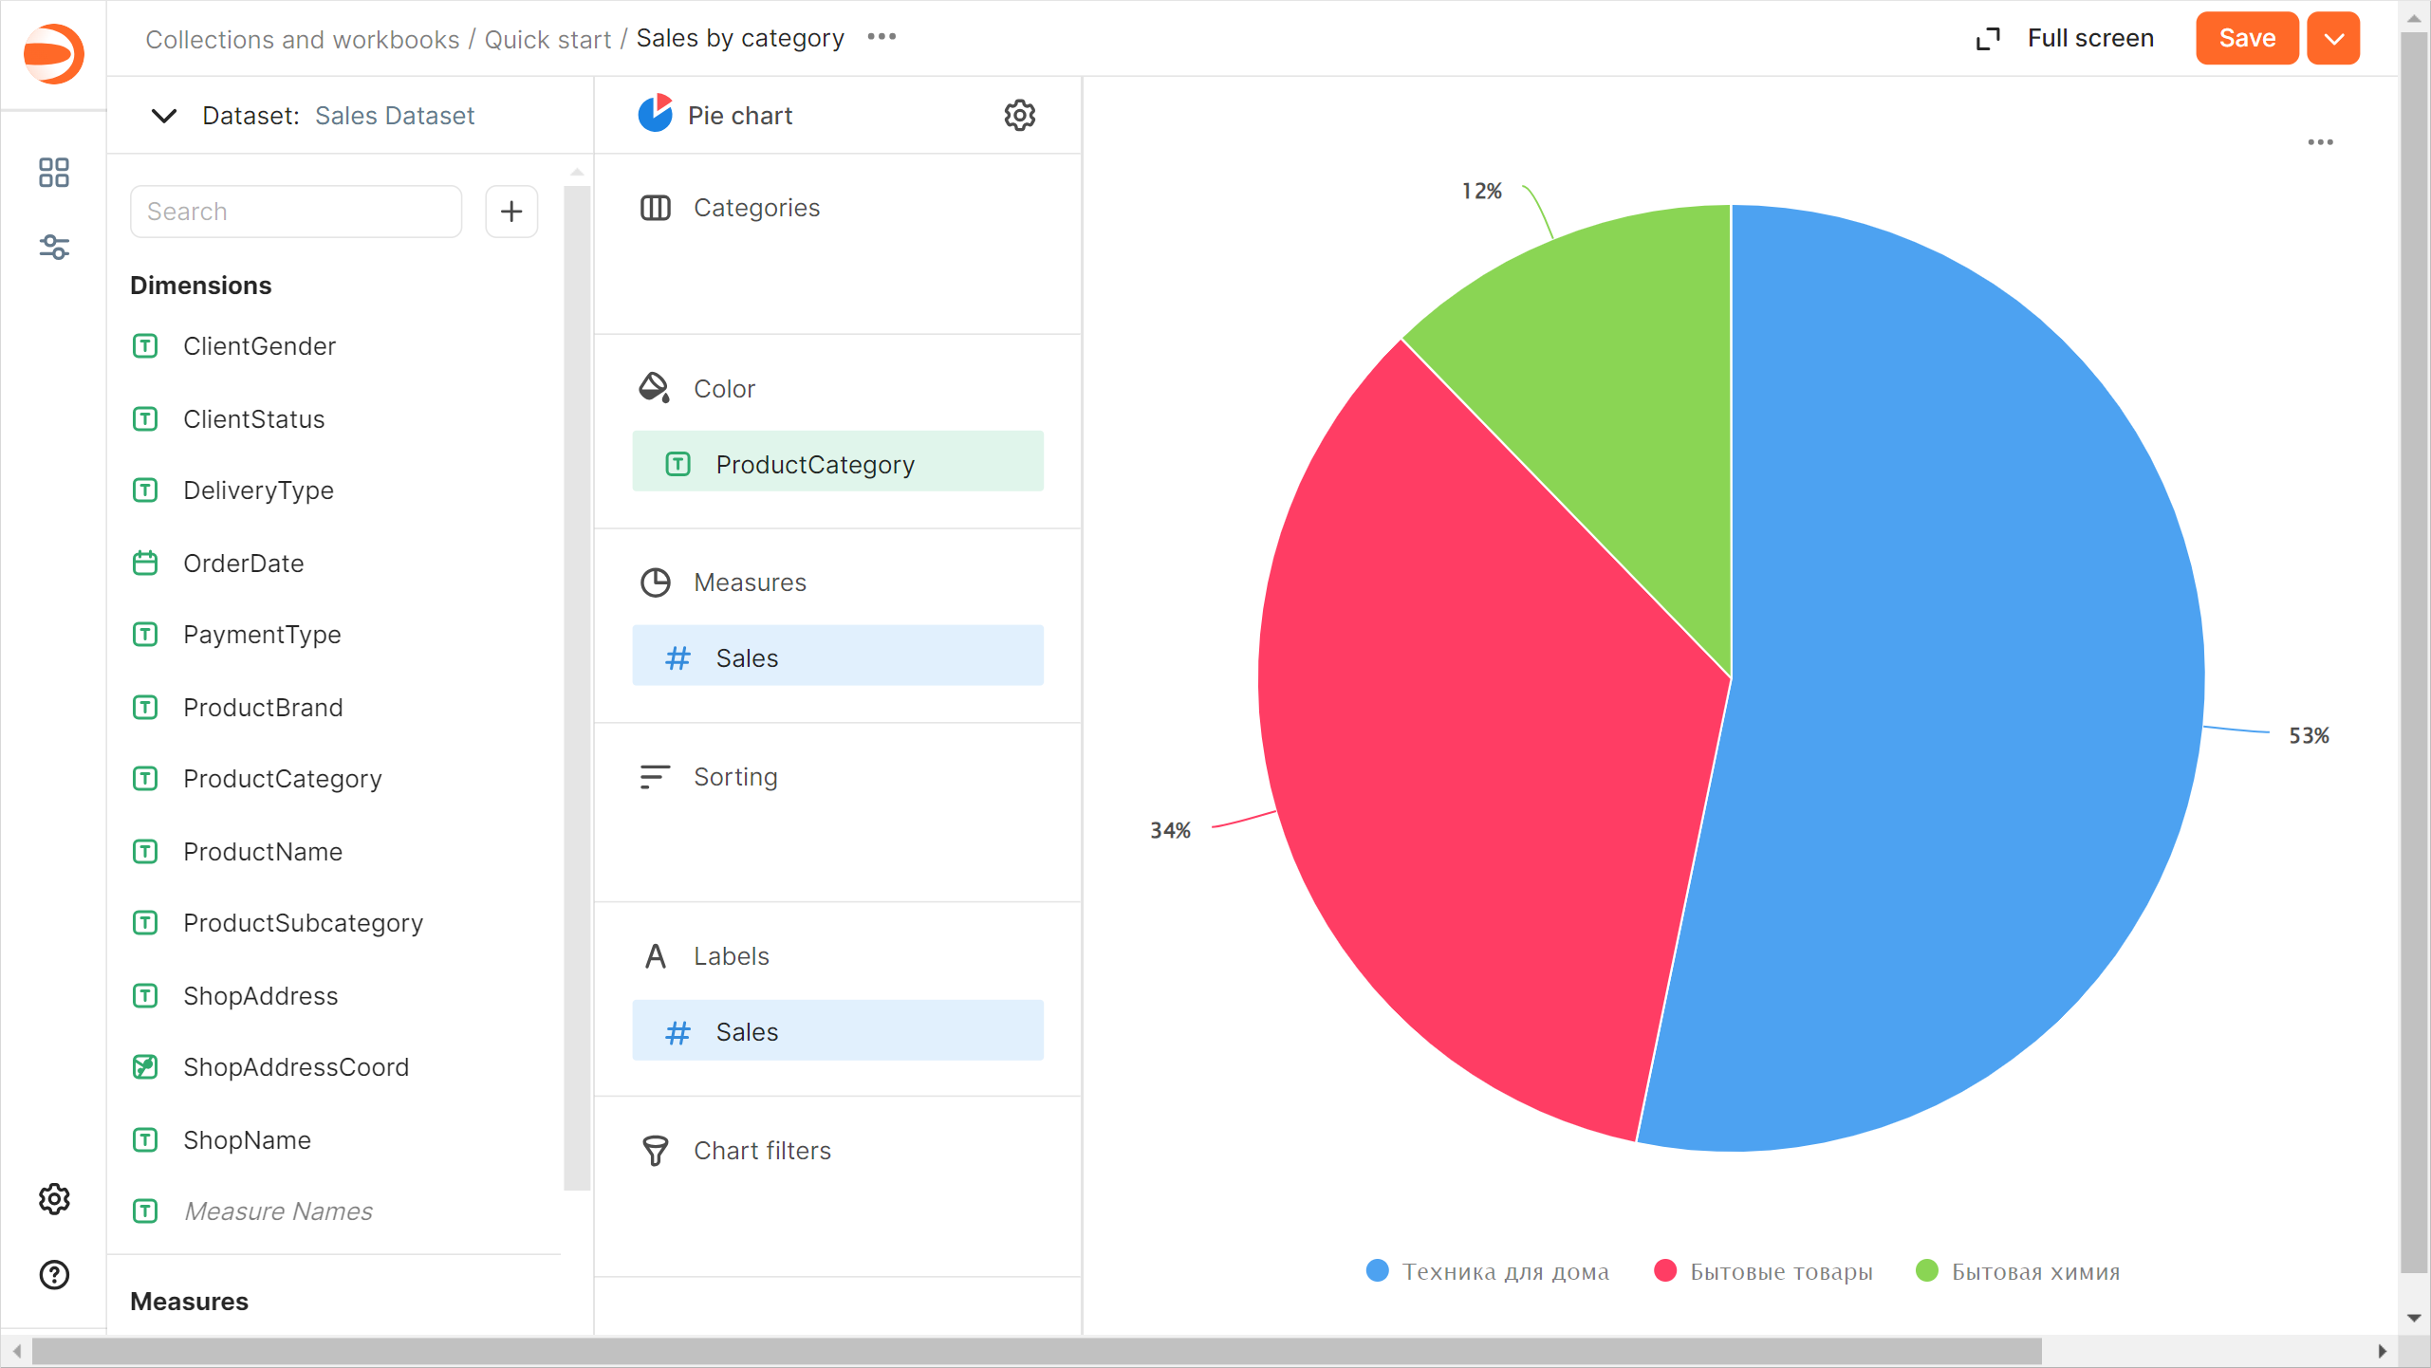Go to Quick start breadcrumb
This screenshot has width=2431, height=1368.
pyautogui.click(x=547, y=39)
